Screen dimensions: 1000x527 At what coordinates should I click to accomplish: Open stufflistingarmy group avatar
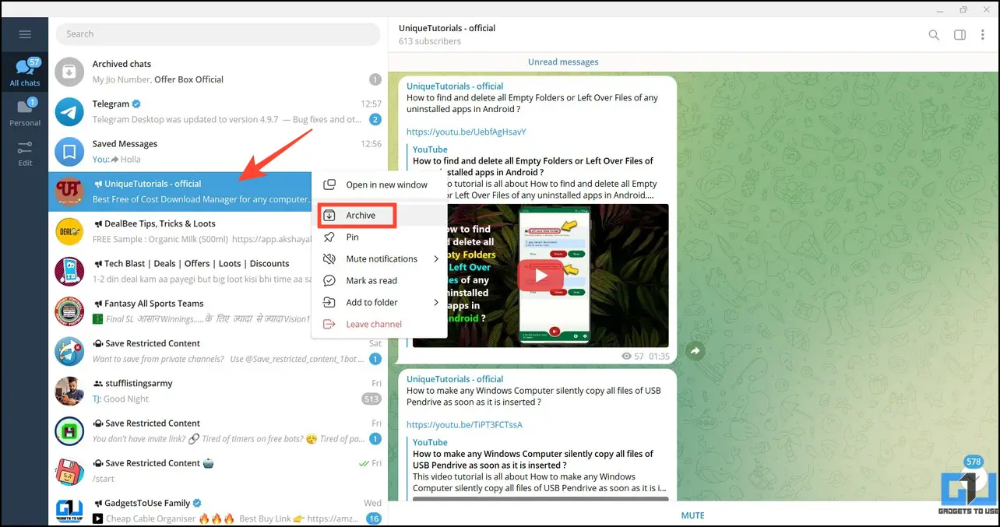(x=69, y=392)
